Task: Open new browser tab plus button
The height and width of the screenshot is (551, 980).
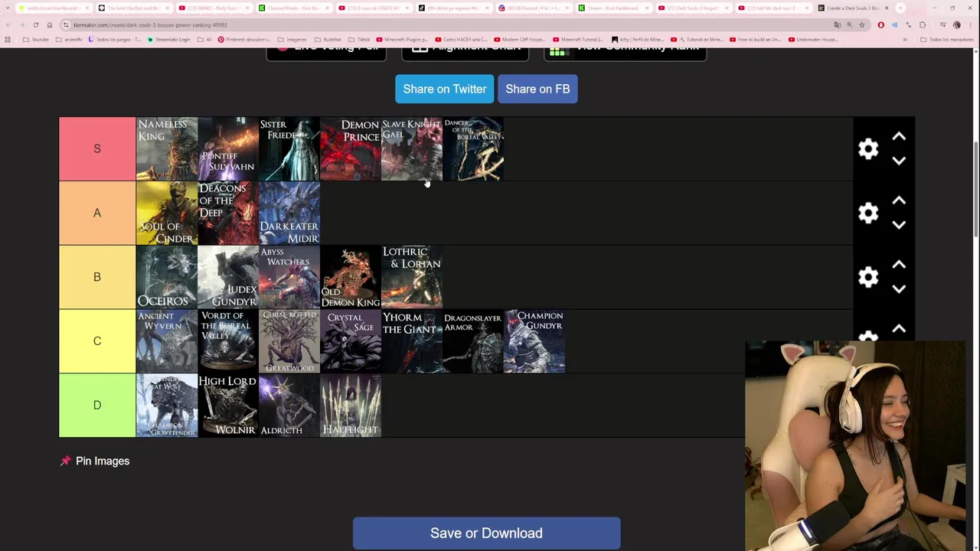Action: [900, 8]
